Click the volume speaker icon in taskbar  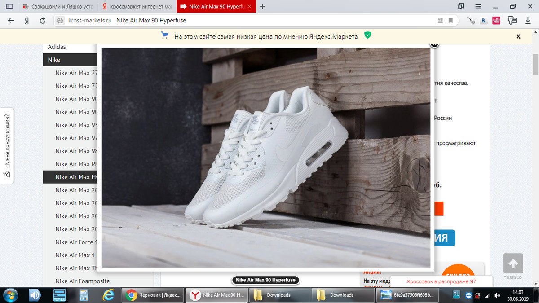coord(497,295)
